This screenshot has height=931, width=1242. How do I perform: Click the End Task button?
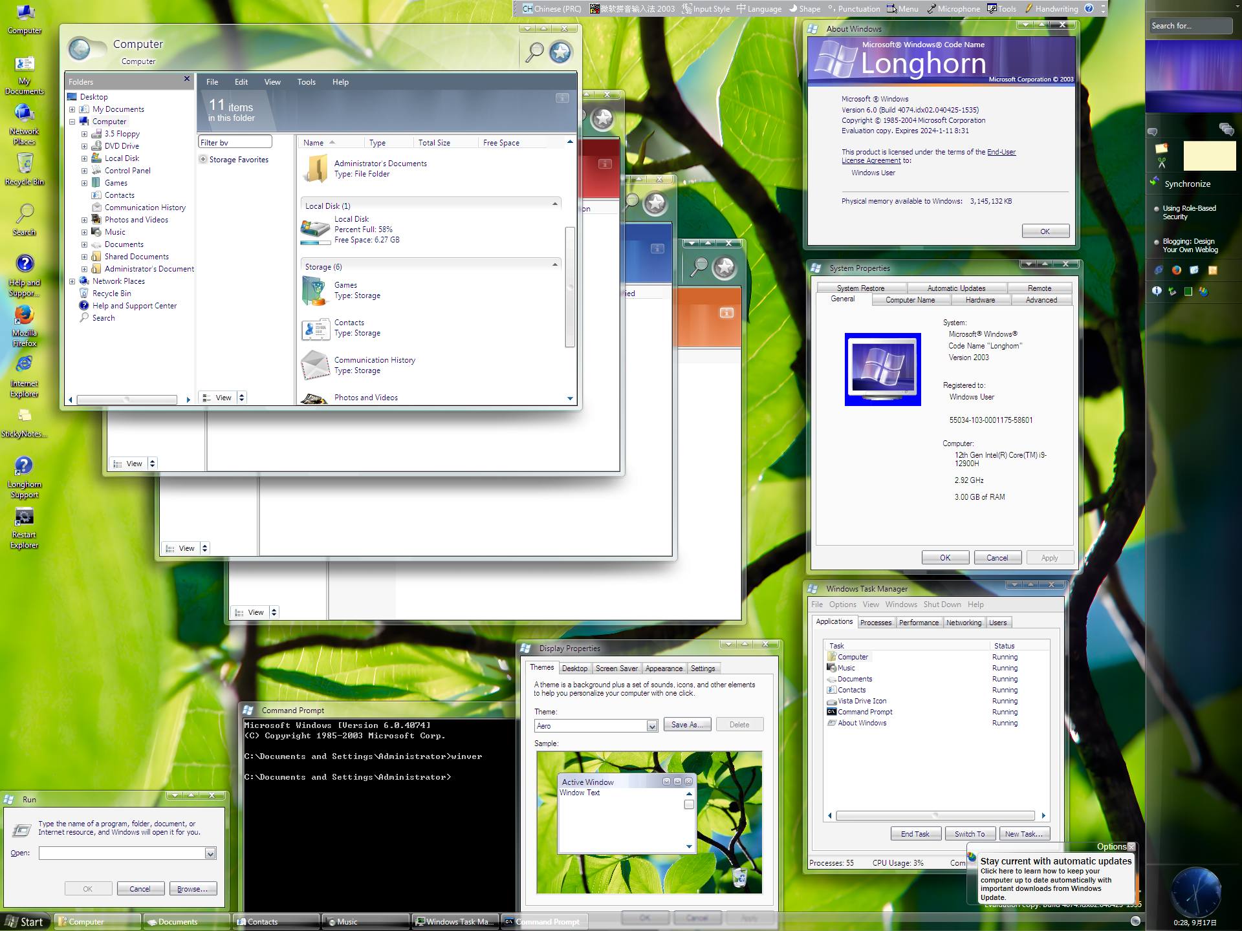915,834
